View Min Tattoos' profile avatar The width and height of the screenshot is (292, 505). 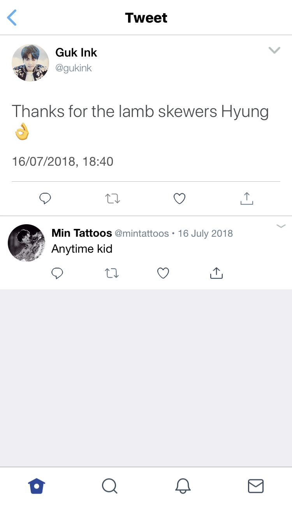[26, 243]
